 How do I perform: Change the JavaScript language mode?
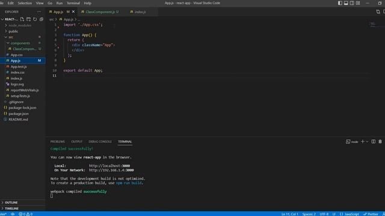(350, 214)
